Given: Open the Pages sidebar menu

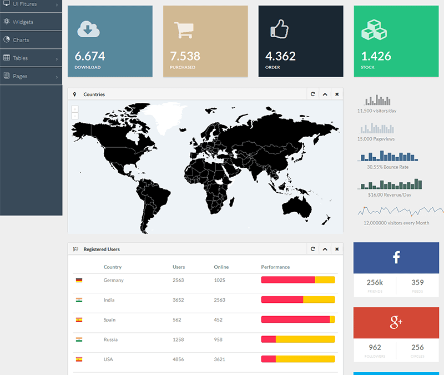Looking at the screenshot, I should click(20, 76).
